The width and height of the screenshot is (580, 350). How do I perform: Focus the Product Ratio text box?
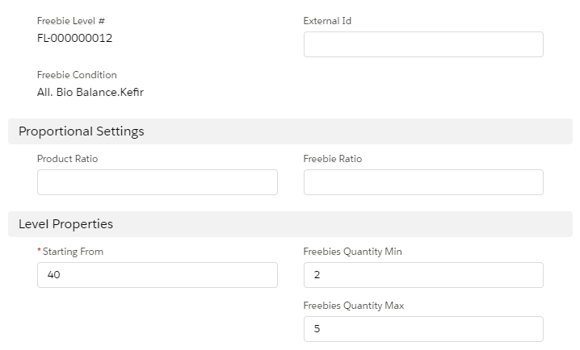[x=158, y=182]
